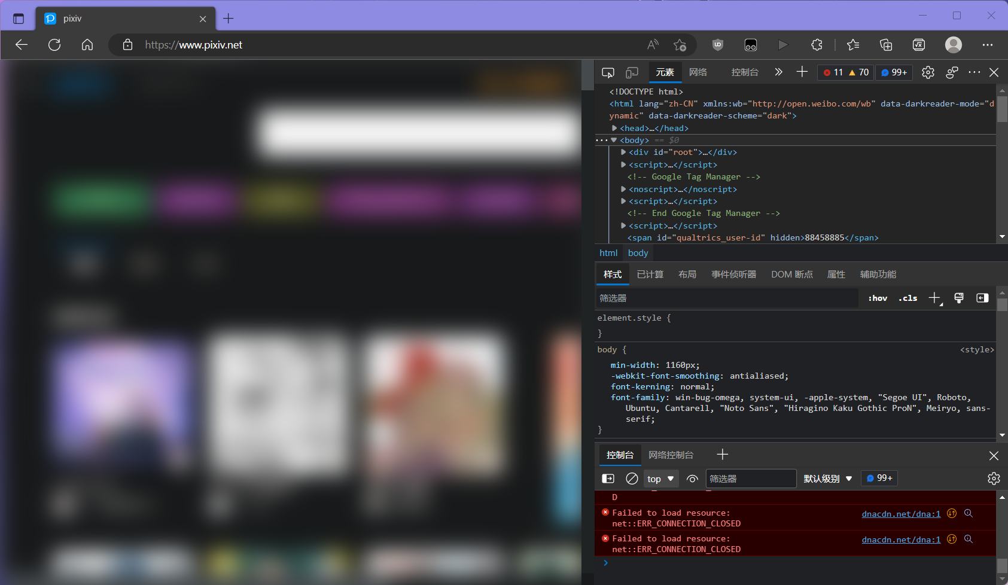Add a tool to the drawer
This screenshot has width=1008, height=585.
(723, 455)
